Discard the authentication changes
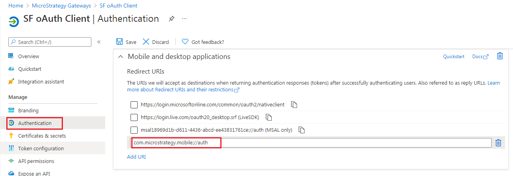The width and height of the screenshot is (513, 176). coord(155,42)
